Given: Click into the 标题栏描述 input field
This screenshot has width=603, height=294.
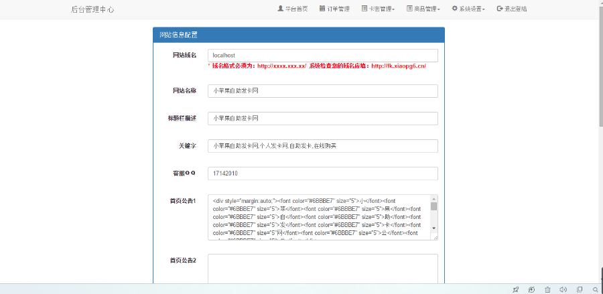Looking at the screenshot, I should pos(323,119).
